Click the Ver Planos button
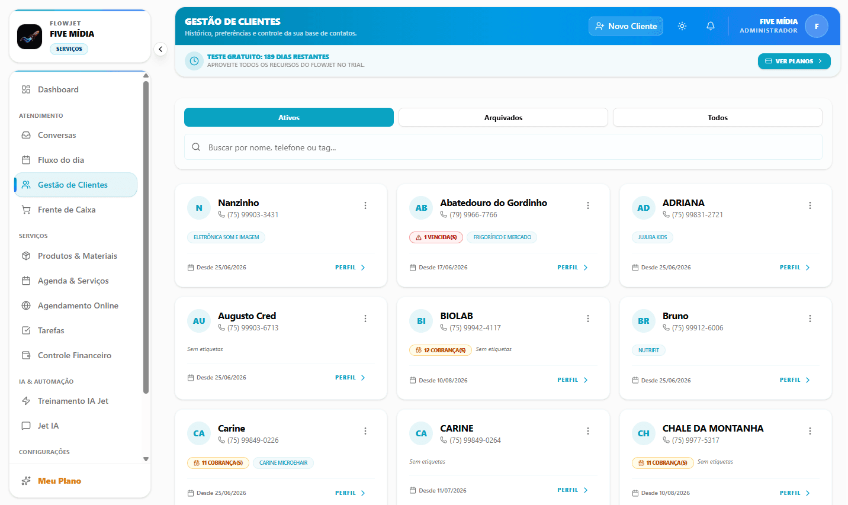 794,61
